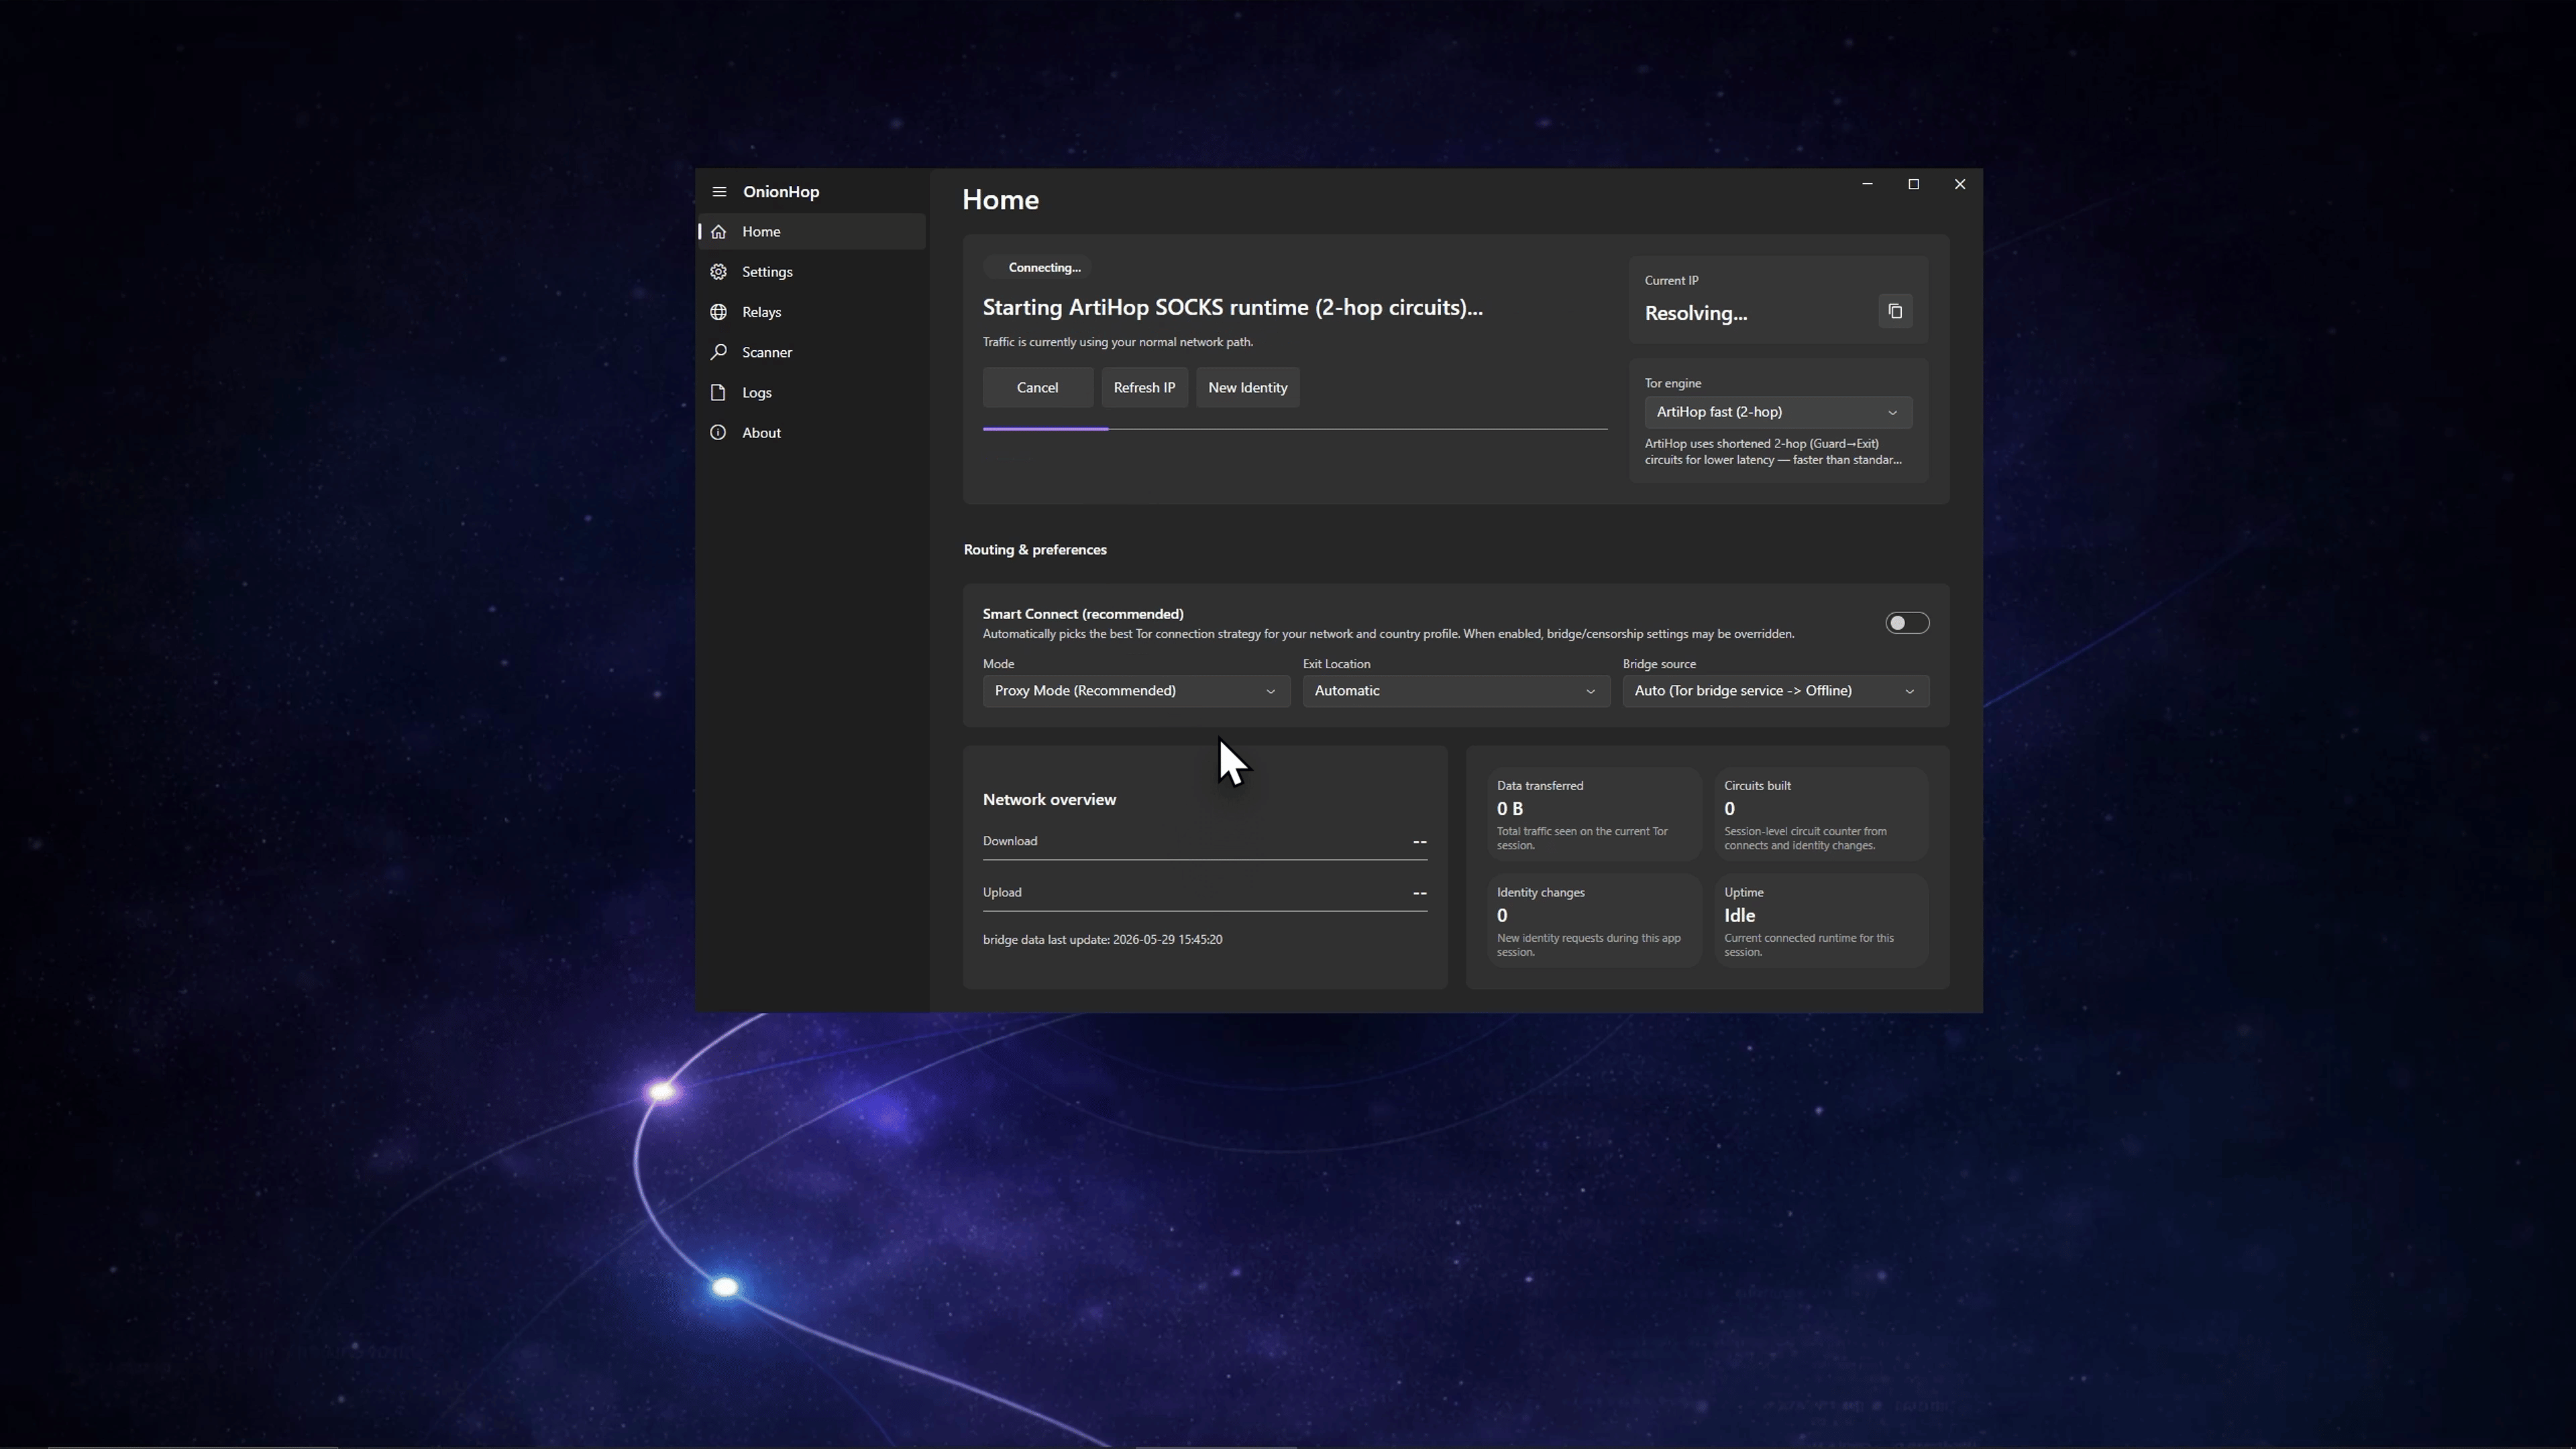View the Logs page label
Image resolution: width=2576 pixels, height=1449 pixels.
[756, 393]
